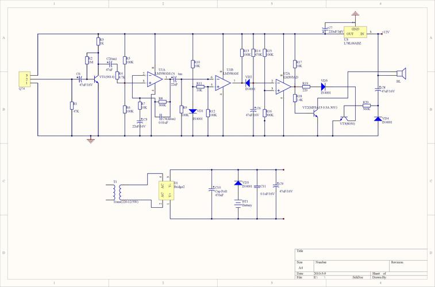This screenshot has height=287, width=435.
Task: Select the U3 L78L06 regulator block
Action: pyautogui.click(x=355, y=32)
